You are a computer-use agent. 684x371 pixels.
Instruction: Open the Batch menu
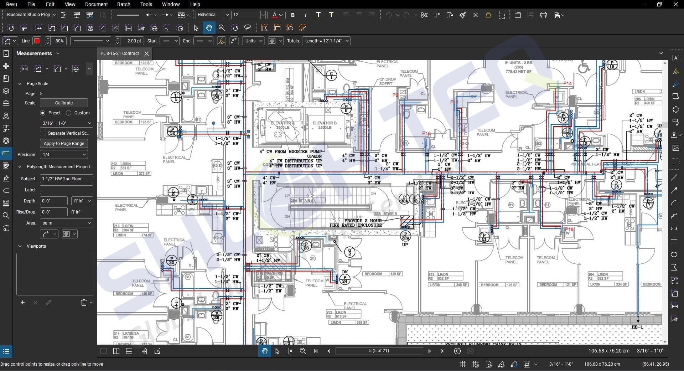(124, 4)
